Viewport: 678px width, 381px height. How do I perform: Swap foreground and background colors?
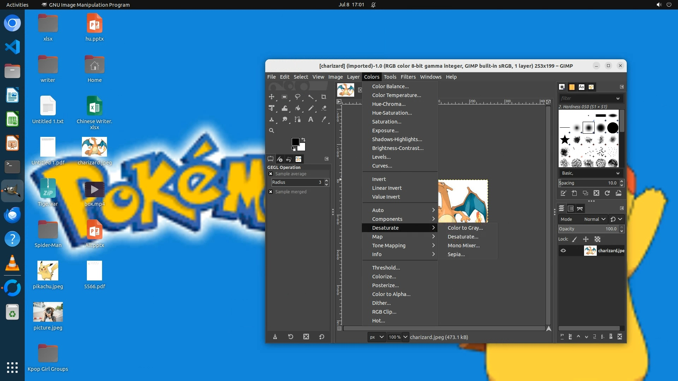click(x=303, y=139)
